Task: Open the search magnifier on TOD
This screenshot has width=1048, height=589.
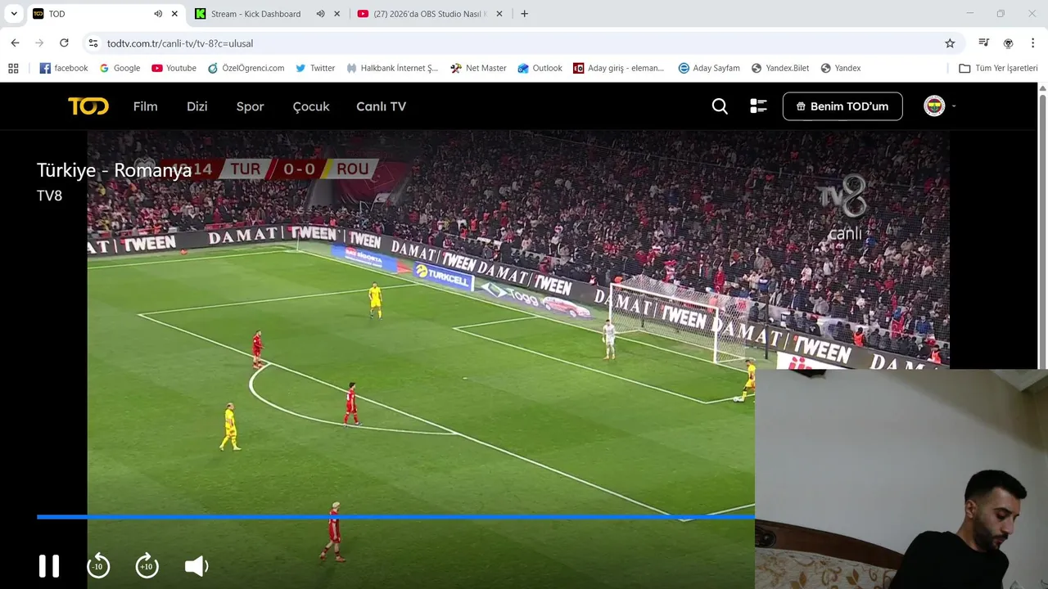Action: [720, 106]
